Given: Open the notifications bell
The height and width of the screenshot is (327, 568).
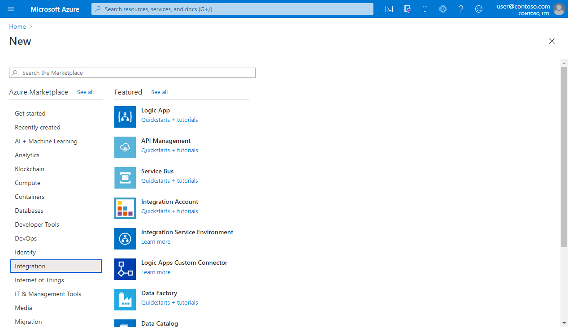Looking at the screenshot, I should point(425,9).
